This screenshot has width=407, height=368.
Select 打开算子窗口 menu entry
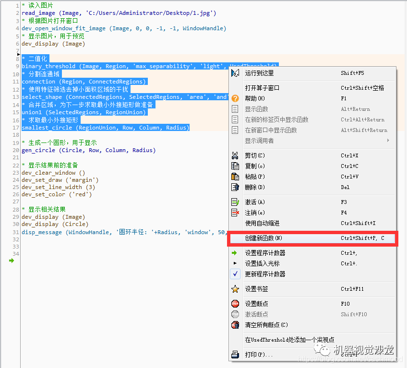click(312, 88)
